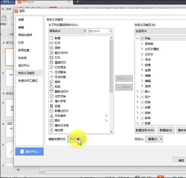
Task: Toggle the 切换 tab checkbox
Action: (x=142, y=102)
